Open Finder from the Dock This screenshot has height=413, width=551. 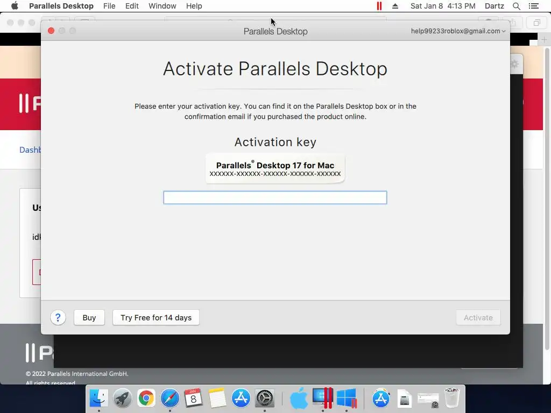click(99, 398)
